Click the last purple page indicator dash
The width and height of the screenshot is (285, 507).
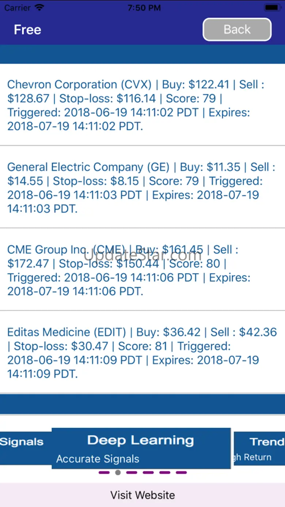[x=181, y=472]
